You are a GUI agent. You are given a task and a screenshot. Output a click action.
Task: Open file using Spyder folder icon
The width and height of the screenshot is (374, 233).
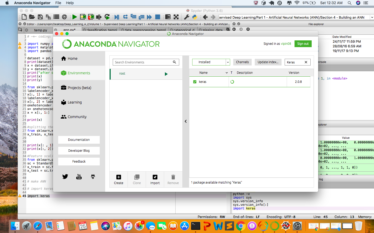coord(32,17)
